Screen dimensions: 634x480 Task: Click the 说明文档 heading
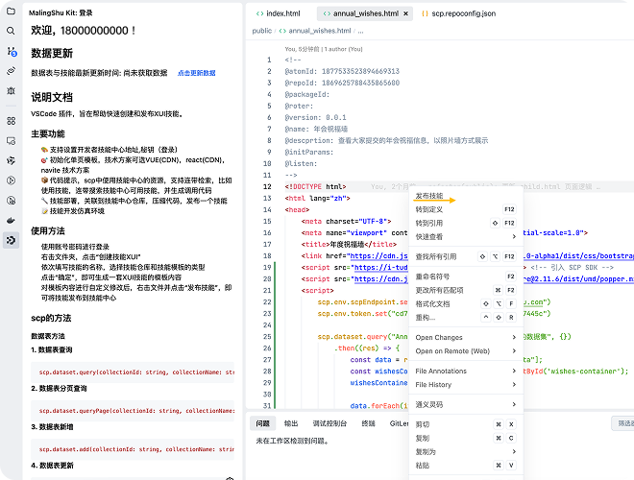pyautogui.click(x=52, y=97)
